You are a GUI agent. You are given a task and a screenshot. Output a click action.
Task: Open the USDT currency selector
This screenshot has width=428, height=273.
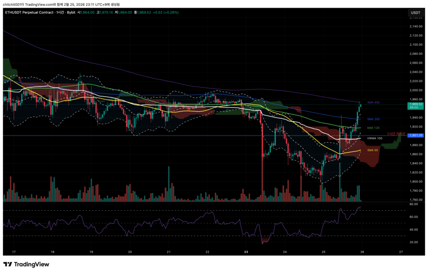415,13
